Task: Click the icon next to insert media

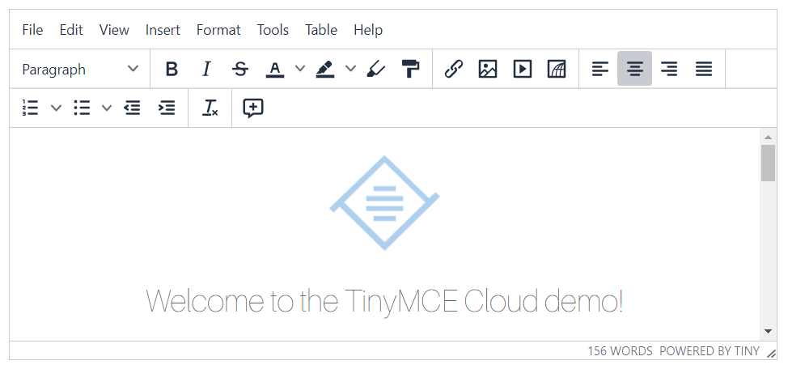Action: tap(557, 69)
